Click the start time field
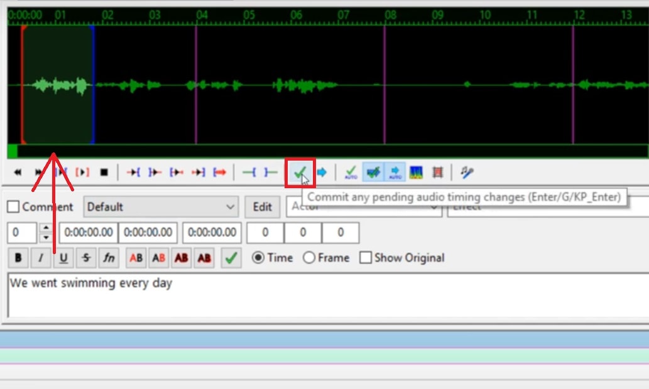 tap(89, 232)
